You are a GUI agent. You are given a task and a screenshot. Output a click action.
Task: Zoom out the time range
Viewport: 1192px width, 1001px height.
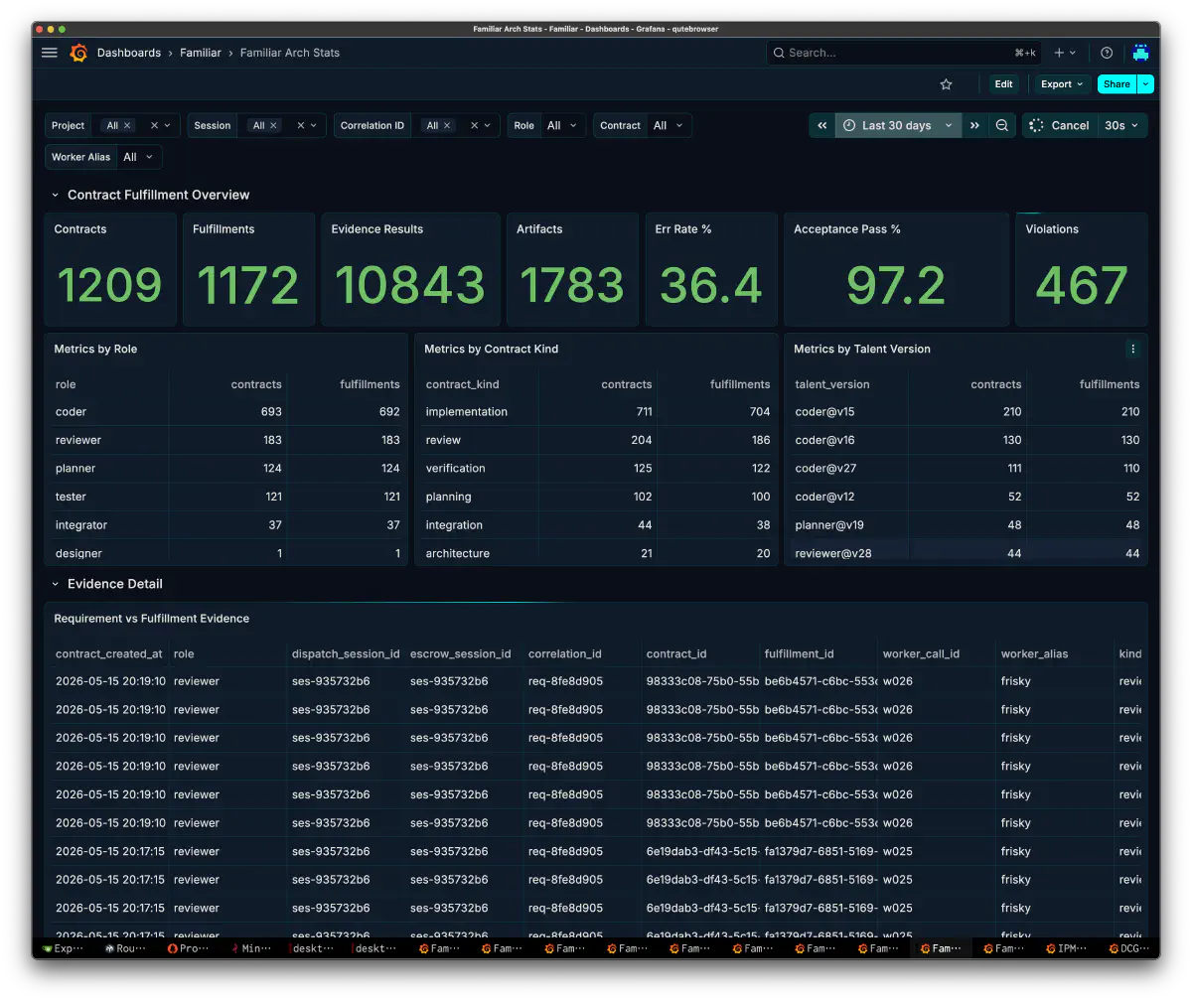click(x=1002, y=125)
